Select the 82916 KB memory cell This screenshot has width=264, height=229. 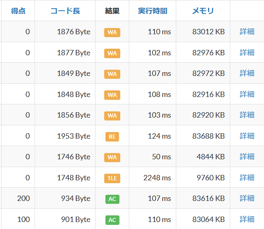point(203,94)
